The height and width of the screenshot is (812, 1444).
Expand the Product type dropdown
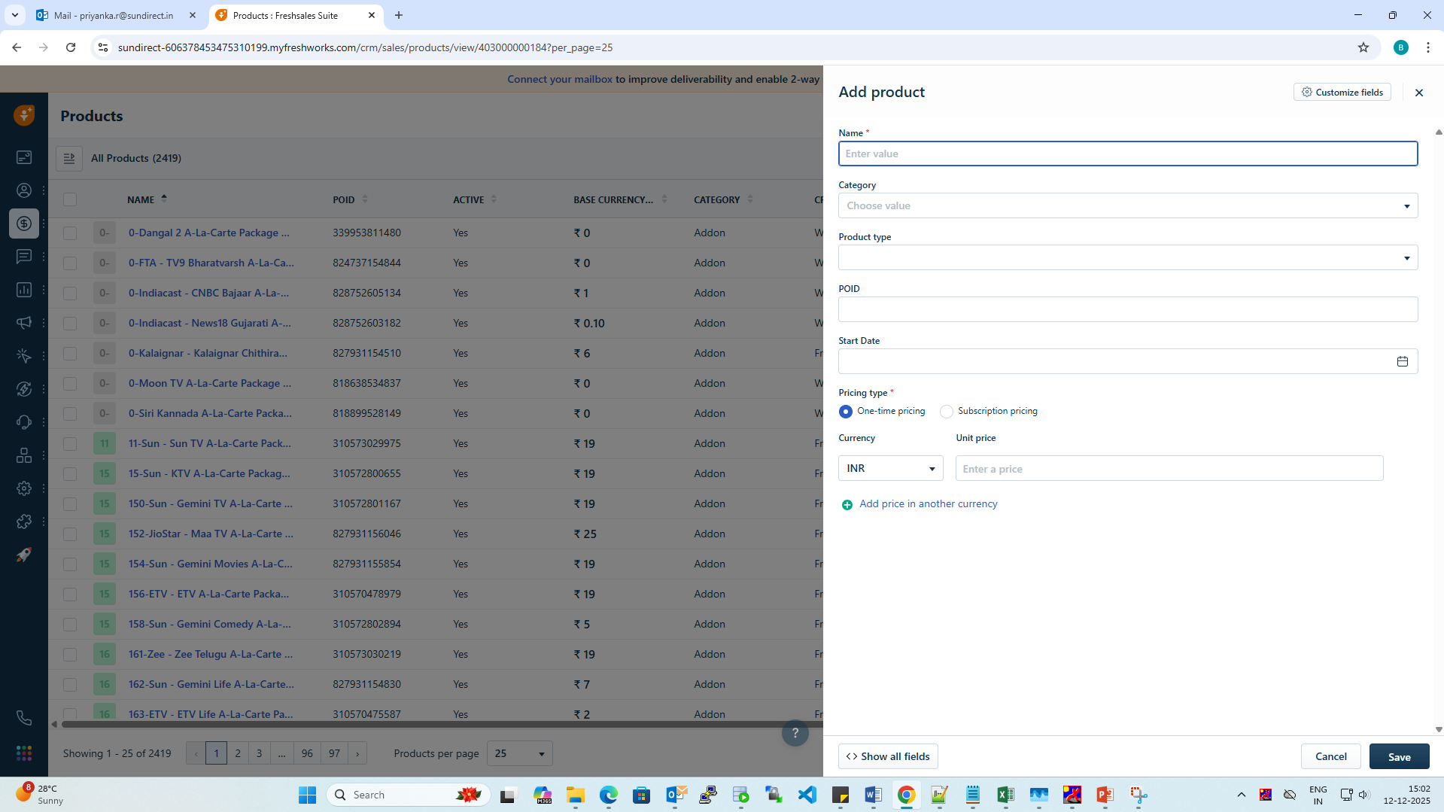point(1128,257)
